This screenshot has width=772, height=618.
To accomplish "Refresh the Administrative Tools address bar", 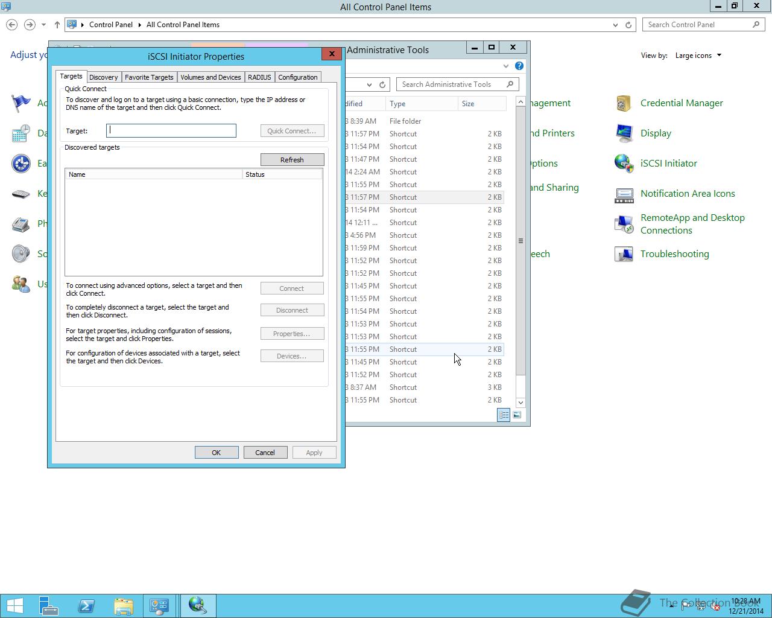I will pyautogui.click(x=382, y=84).
